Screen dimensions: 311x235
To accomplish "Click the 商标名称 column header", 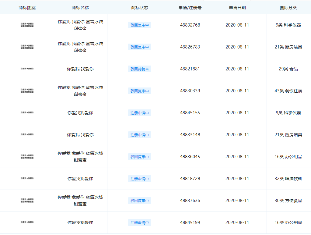I will (x=80, y=8).
